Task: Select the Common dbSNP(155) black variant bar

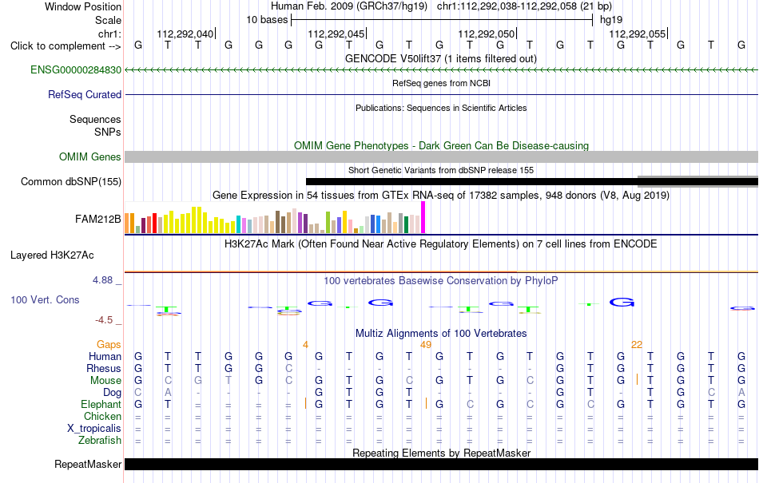Action: click(472, 182)
